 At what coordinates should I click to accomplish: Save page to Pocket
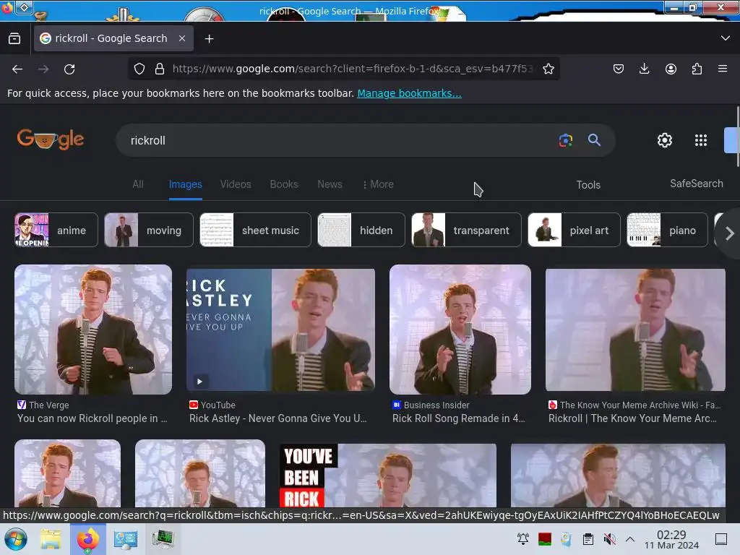(619, 69)
